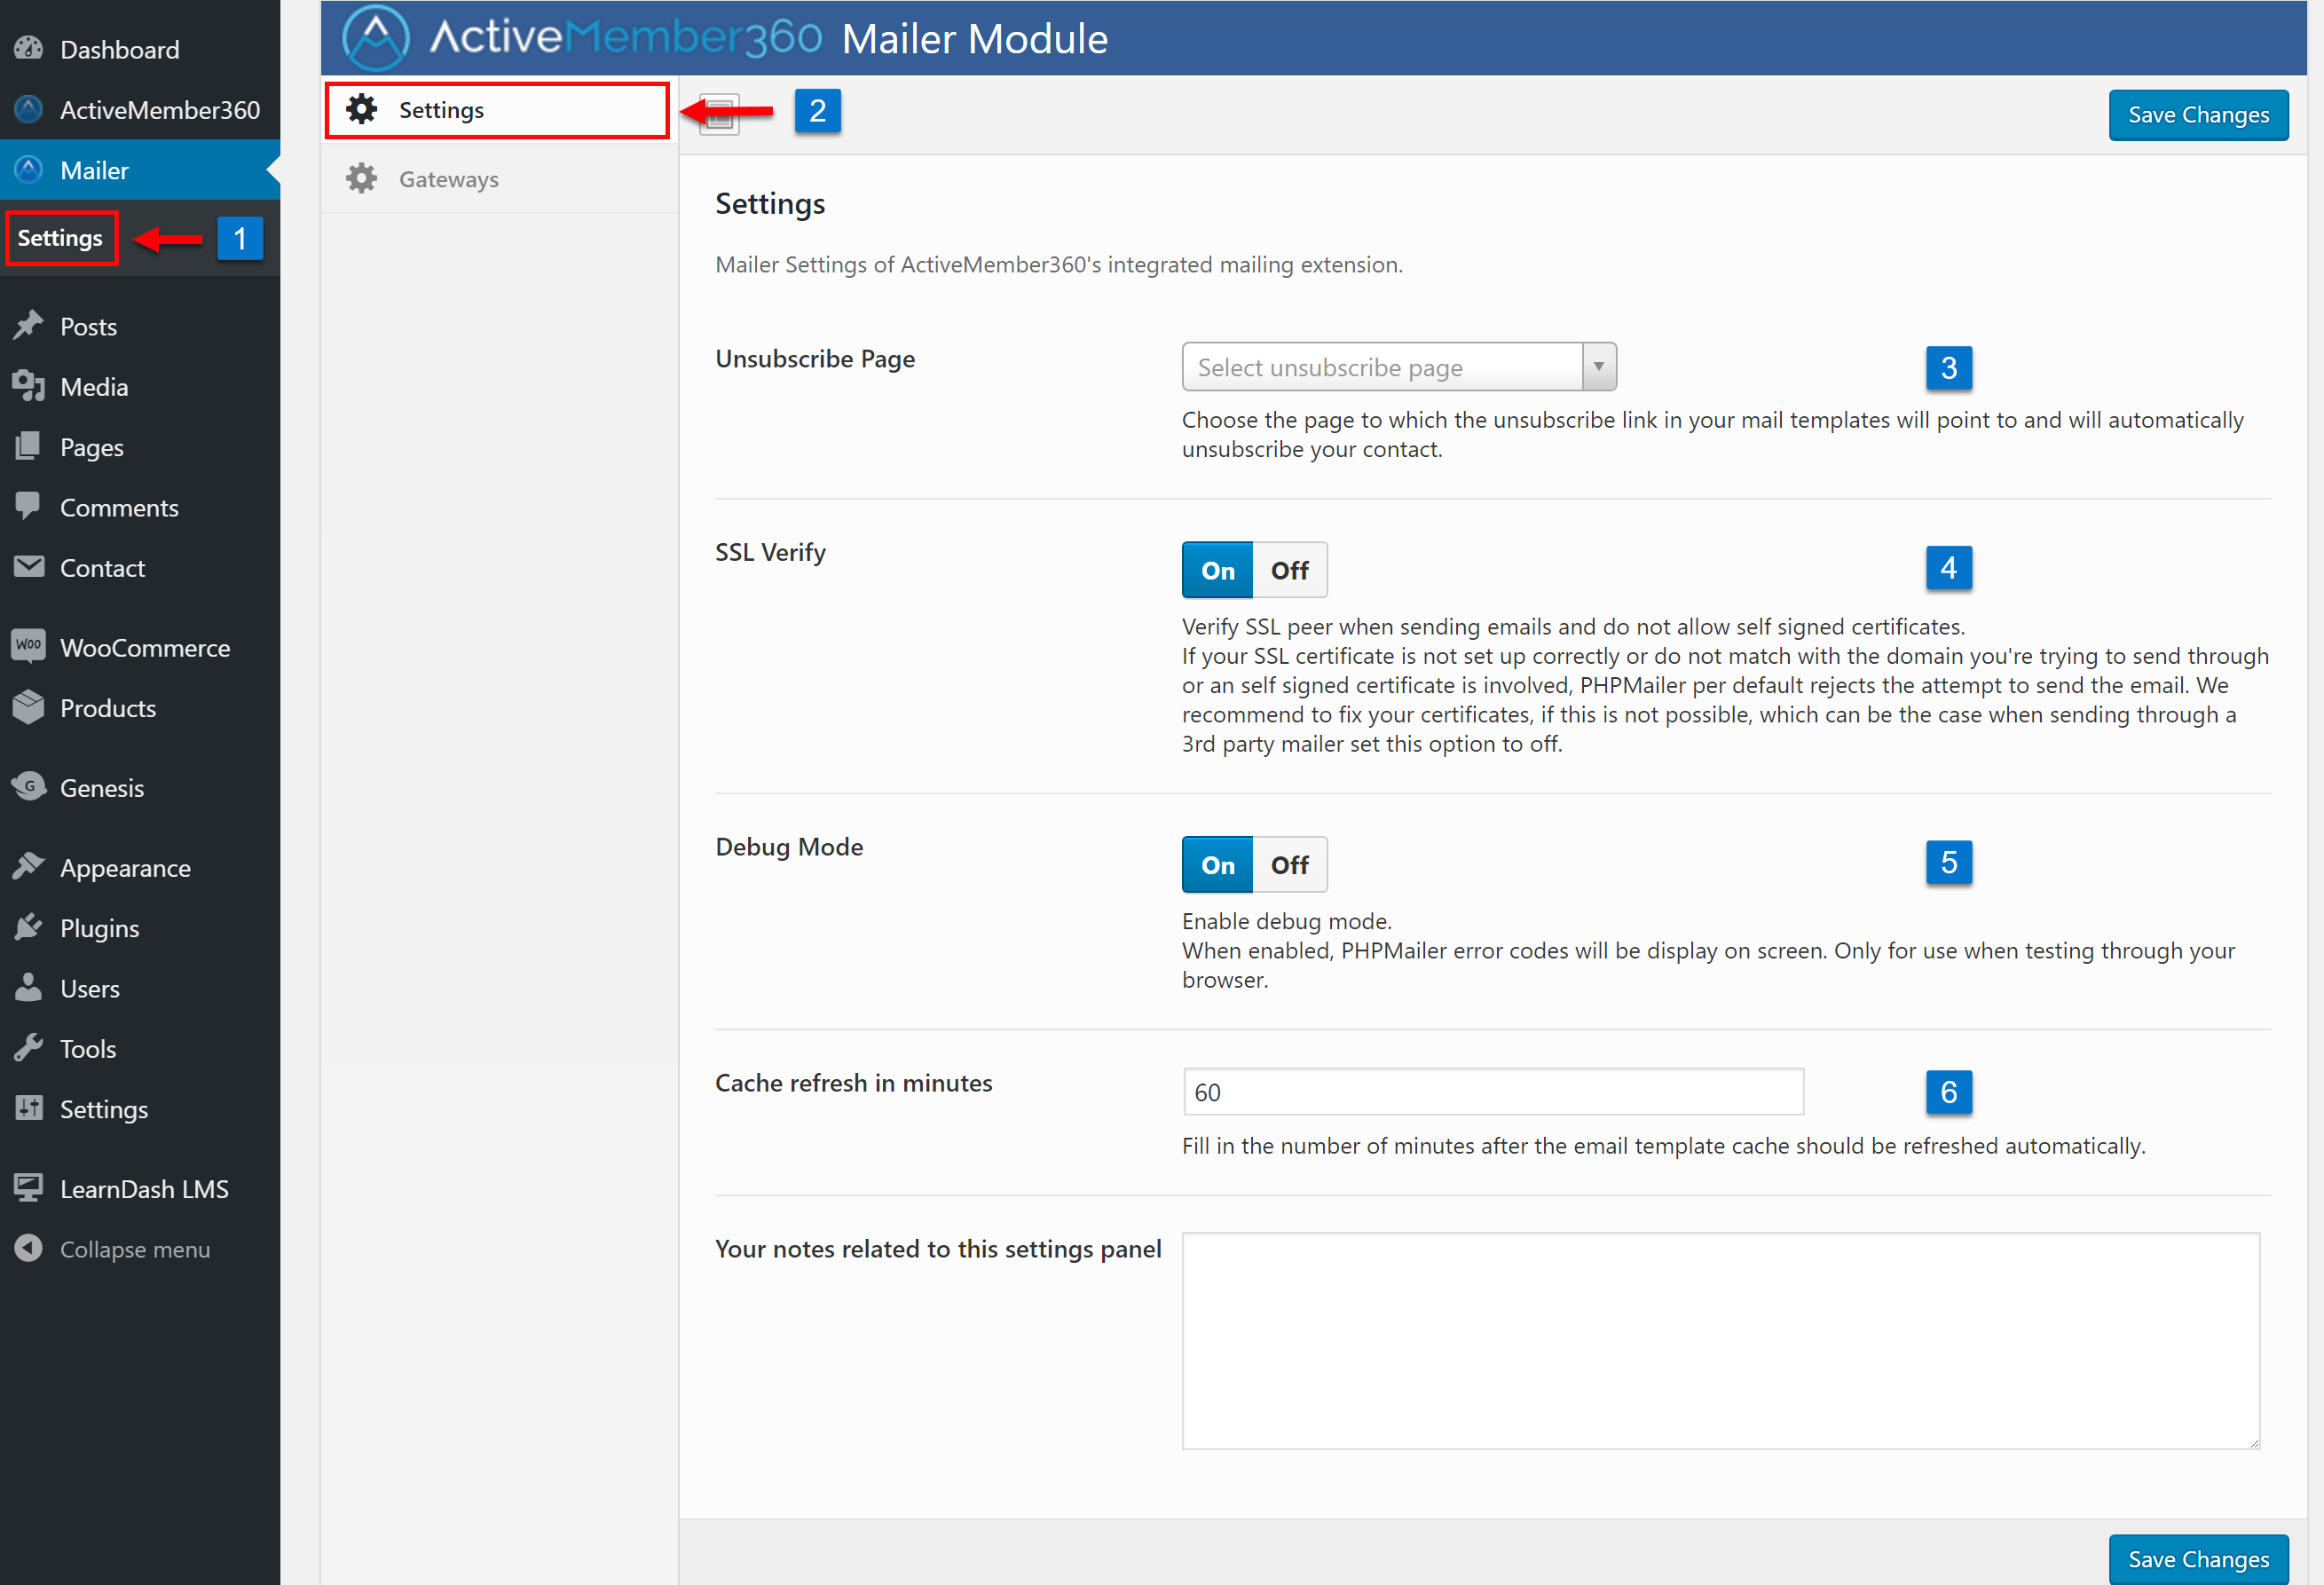Click the bottom Save Changes button
Viewport: 2324px width, 1585px height.
2198,1558
